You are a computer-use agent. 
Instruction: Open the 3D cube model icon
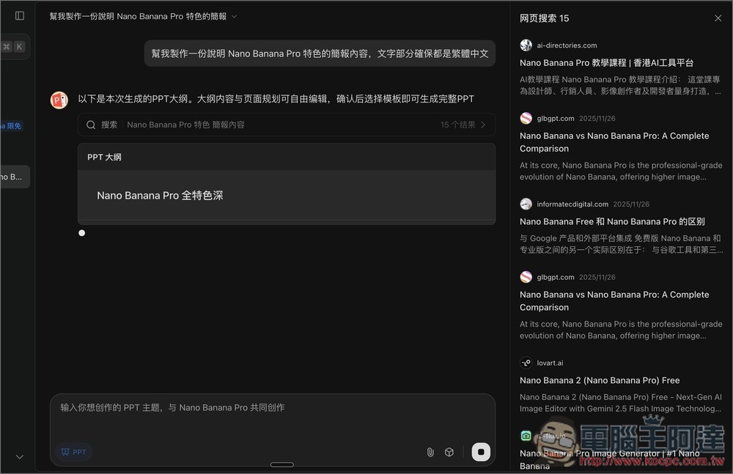tap(449, 452)
